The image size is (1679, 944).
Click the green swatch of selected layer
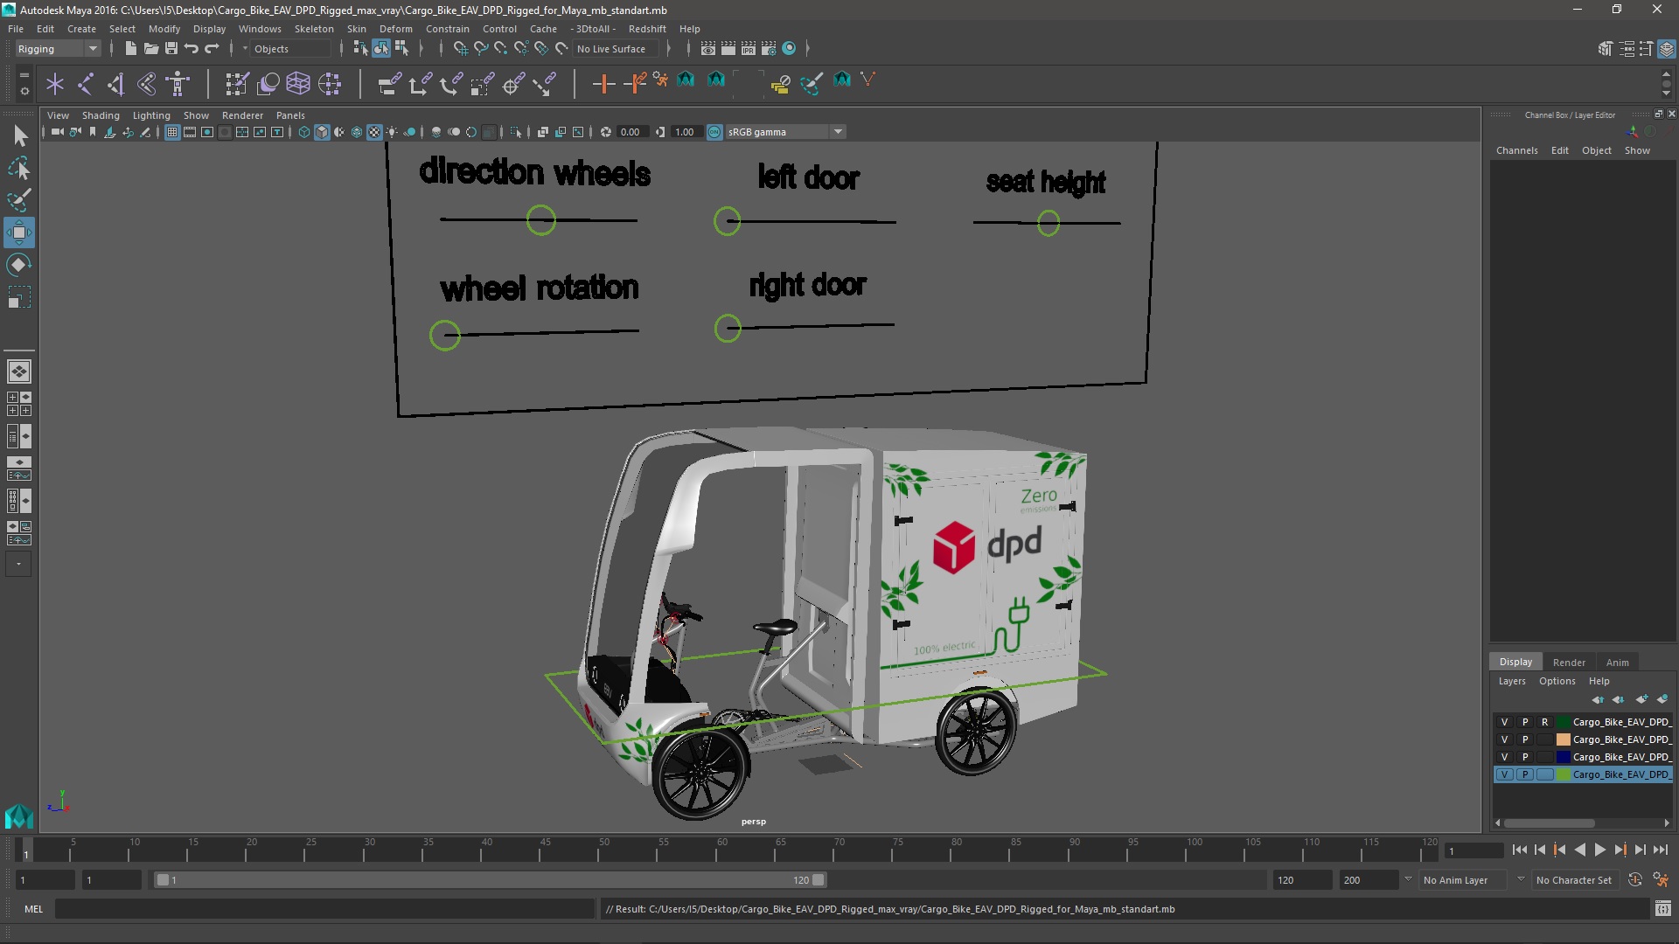1563,774
